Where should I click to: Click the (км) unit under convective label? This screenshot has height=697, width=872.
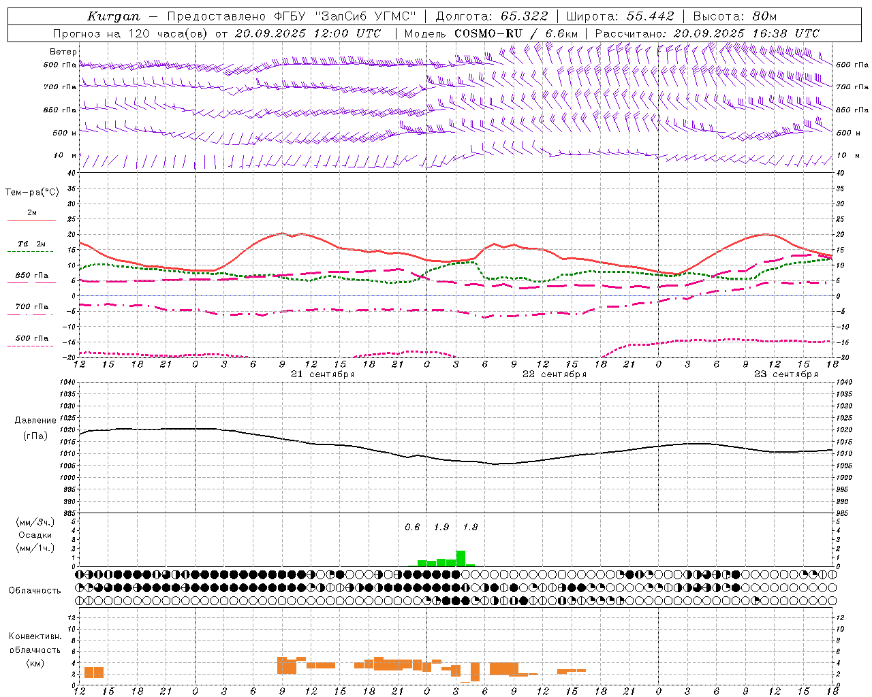pos(35,663)
